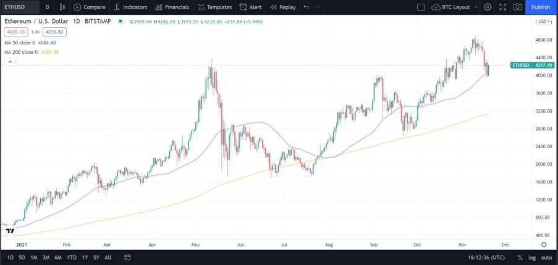Open the go-to-date calendar icon
The image size is (558, 265).
(x=127, y=258)
